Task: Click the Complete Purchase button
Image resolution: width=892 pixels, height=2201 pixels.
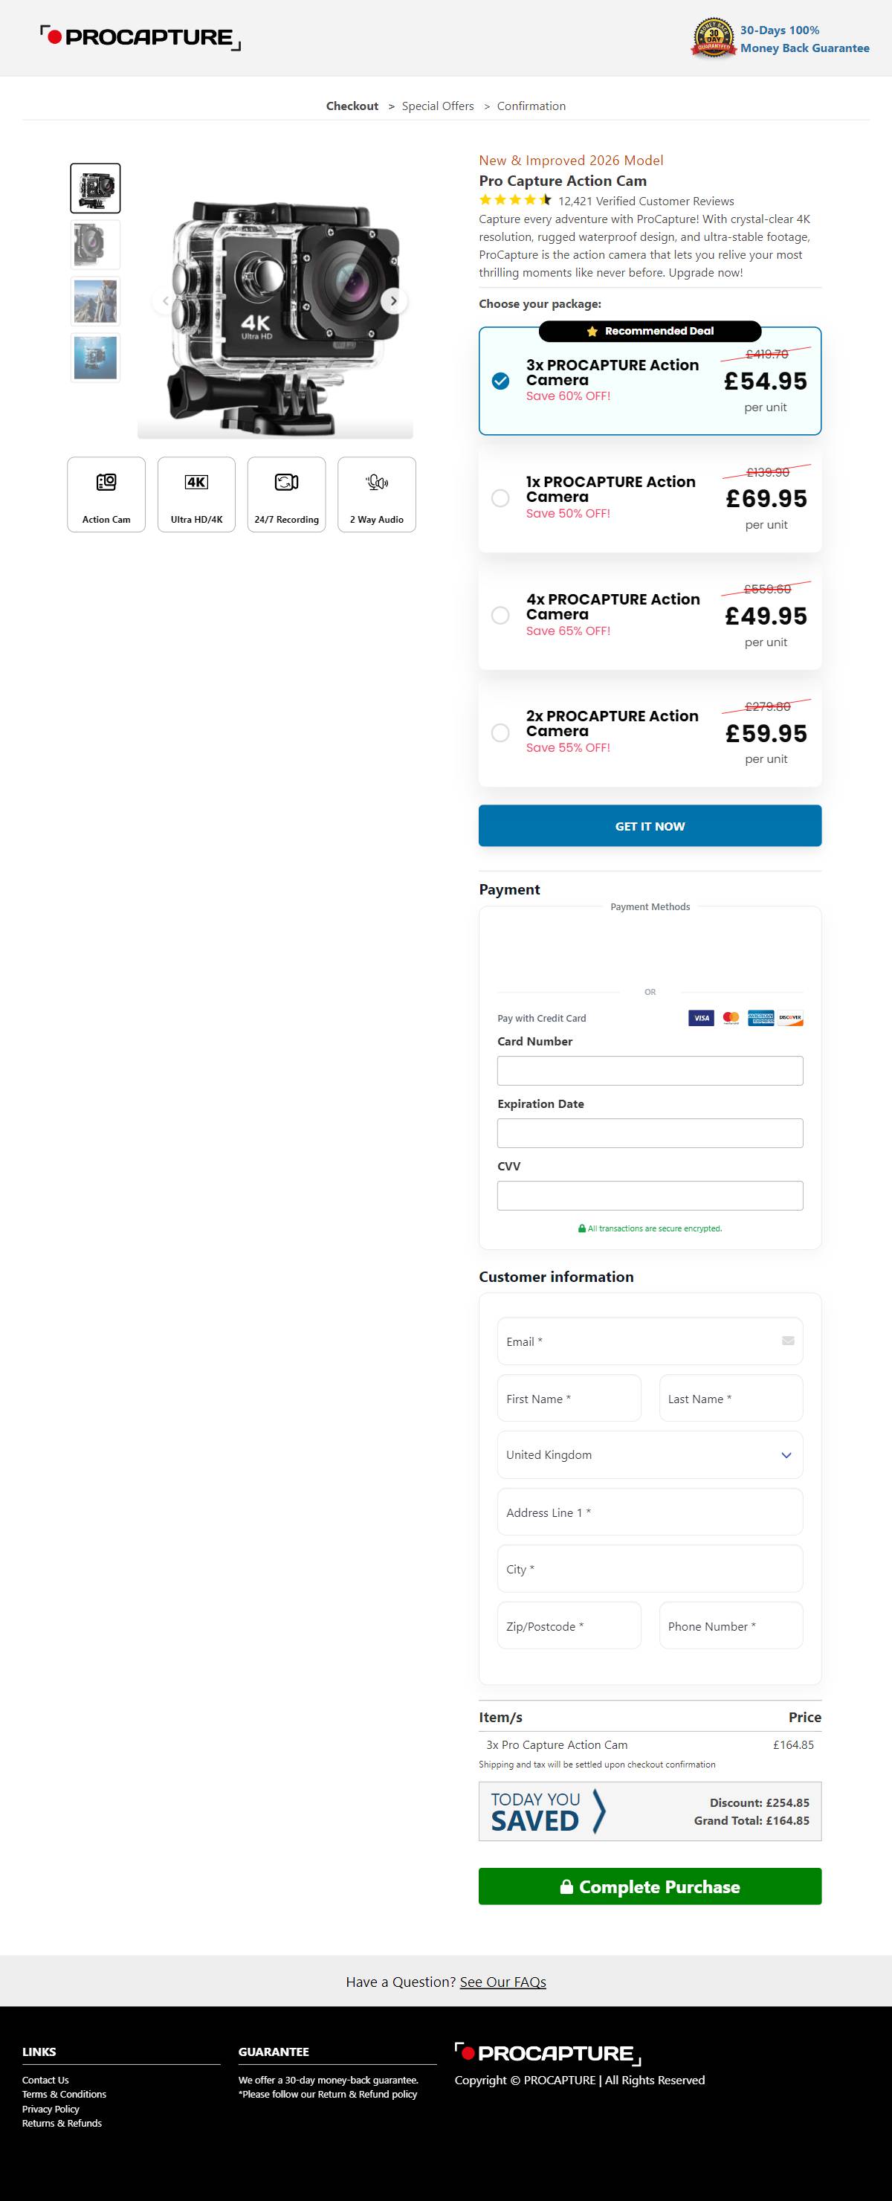Action: (x=650, y=1886)
